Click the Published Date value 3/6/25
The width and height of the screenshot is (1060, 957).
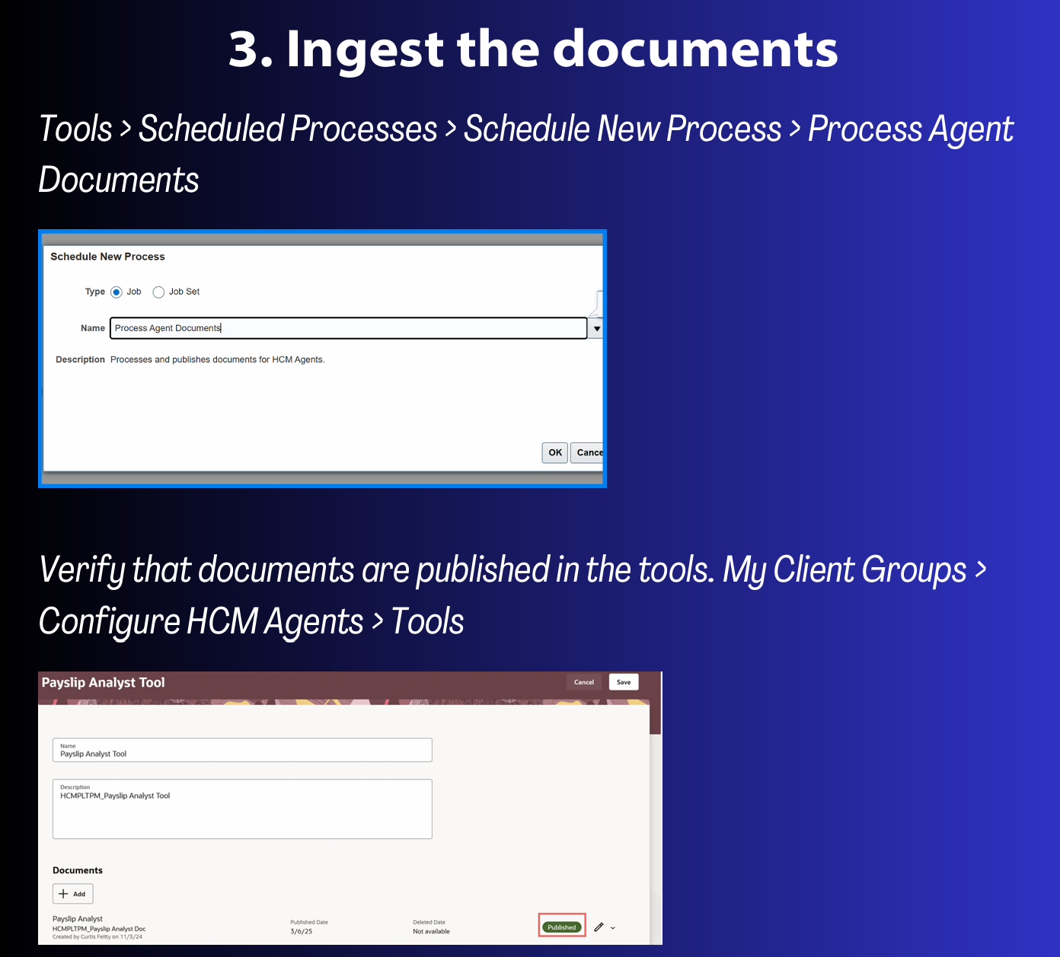[302, 931]
